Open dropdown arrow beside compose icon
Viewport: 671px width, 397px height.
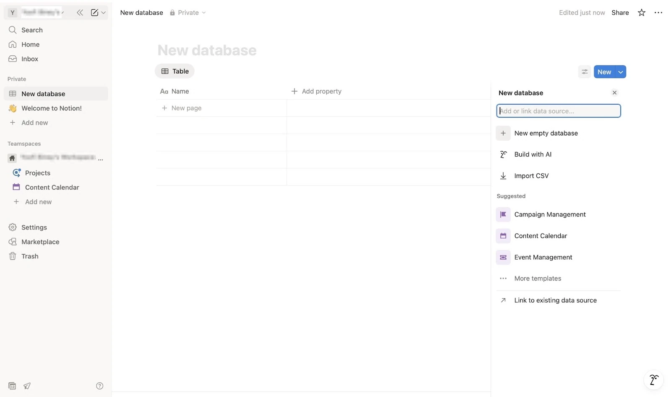104,13
